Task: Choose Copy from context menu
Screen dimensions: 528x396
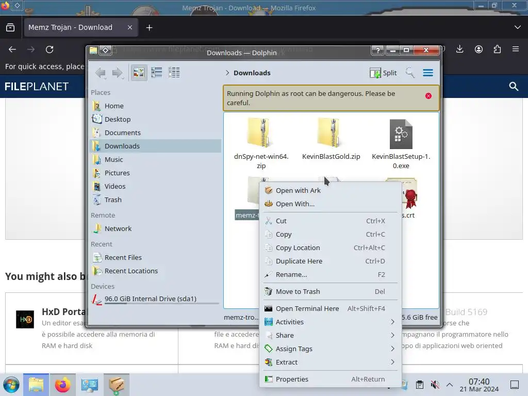Action: [x=330, y=235]
